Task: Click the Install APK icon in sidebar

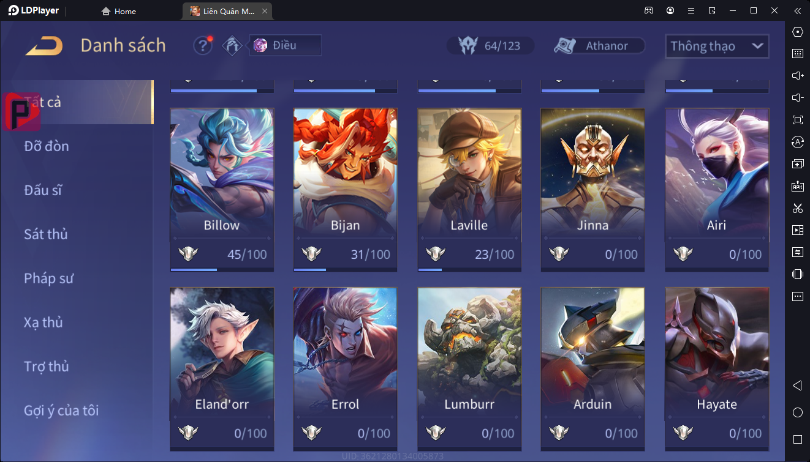Action: click(798, 186)
